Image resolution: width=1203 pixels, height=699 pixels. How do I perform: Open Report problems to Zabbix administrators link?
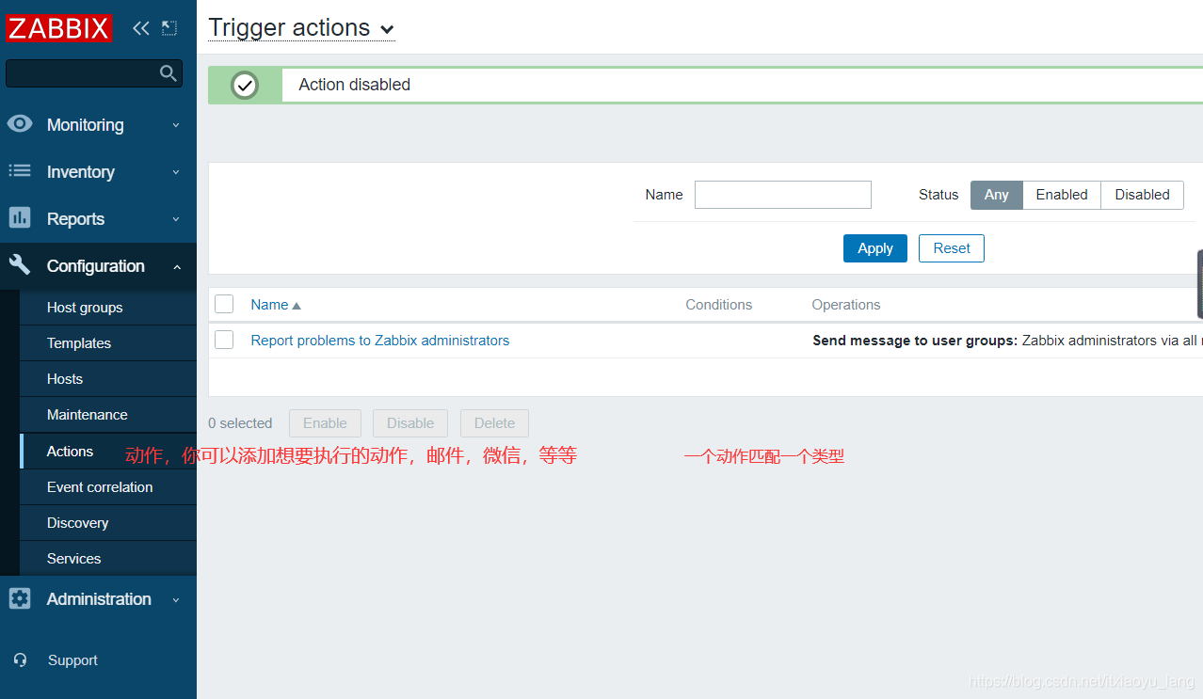pyautogui.click(x=379, y=341)
